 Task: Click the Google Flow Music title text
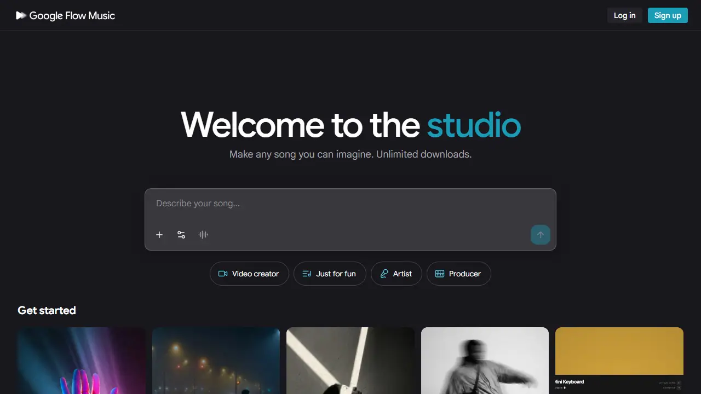pos(72,15)
